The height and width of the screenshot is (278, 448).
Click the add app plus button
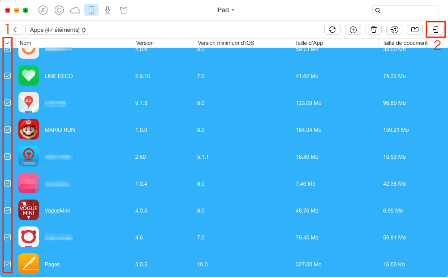coord(353,30)
